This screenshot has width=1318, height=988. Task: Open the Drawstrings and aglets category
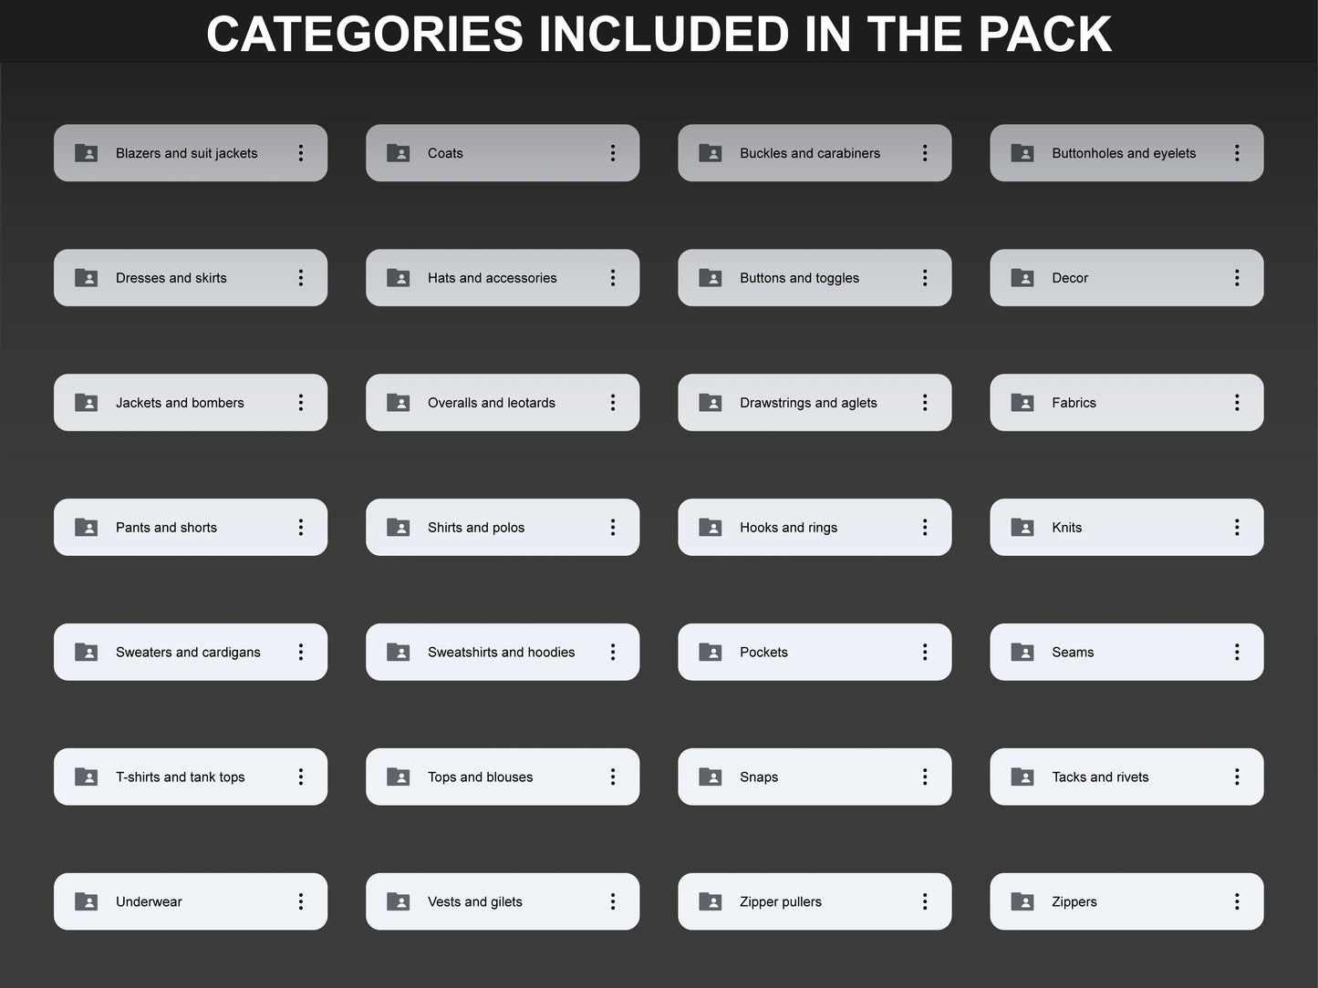[815, 402]
